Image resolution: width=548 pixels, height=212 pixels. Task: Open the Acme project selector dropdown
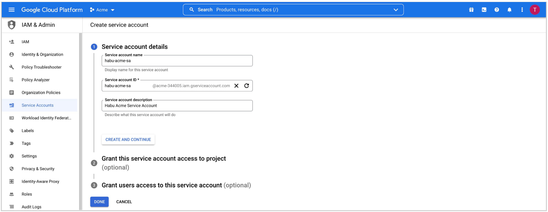102,10
